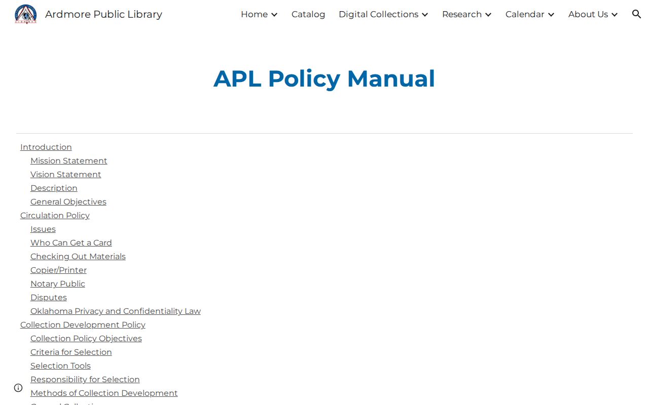
Task: Jump to the Introduction section
Action: pyautogui.click(x=46, y=147)
